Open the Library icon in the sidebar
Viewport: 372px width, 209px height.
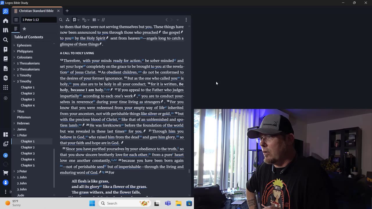[x=6, y=30]
